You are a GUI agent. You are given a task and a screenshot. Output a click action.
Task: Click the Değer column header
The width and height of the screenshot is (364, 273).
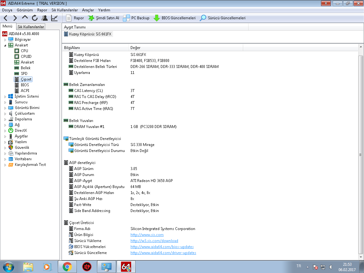(185, 48)
